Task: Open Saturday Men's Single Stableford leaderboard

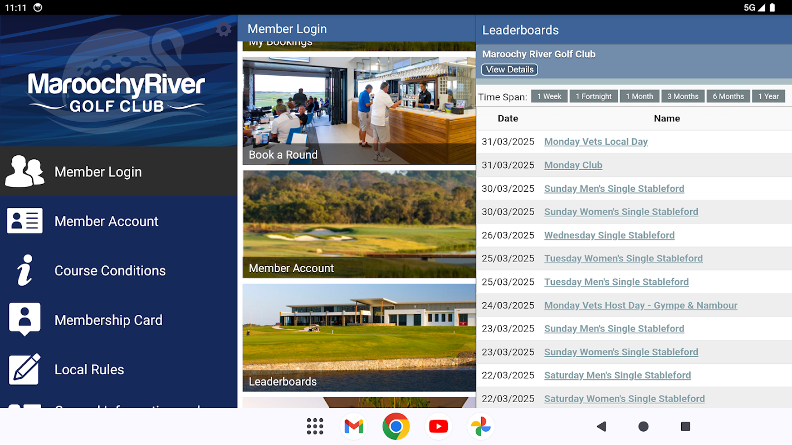Action: [x=618, y=375]
